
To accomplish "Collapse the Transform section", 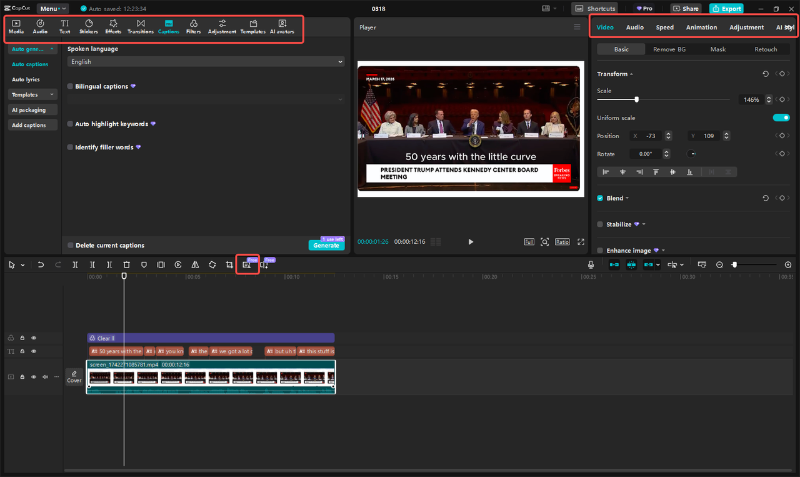I will coord(631,74).
